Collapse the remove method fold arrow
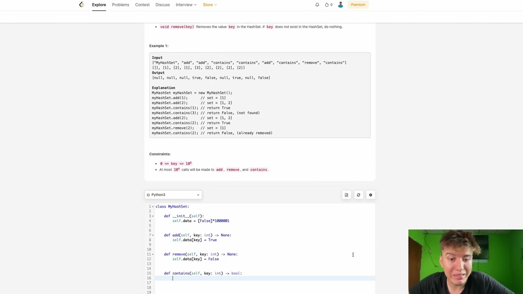This screenshot has height=294, width=523. point(153,254)
